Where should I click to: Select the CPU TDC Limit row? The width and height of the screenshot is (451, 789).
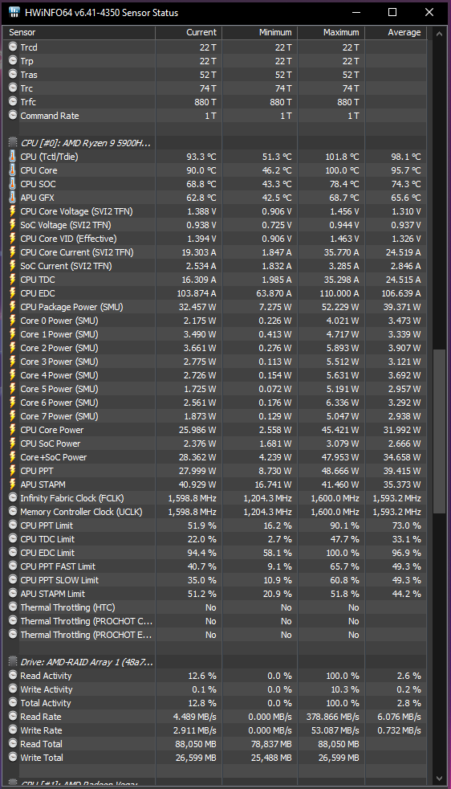pyautogui.click(x=215, y=539)
